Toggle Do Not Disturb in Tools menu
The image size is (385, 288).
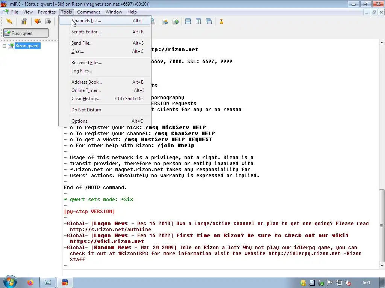[x=105, y=110]
